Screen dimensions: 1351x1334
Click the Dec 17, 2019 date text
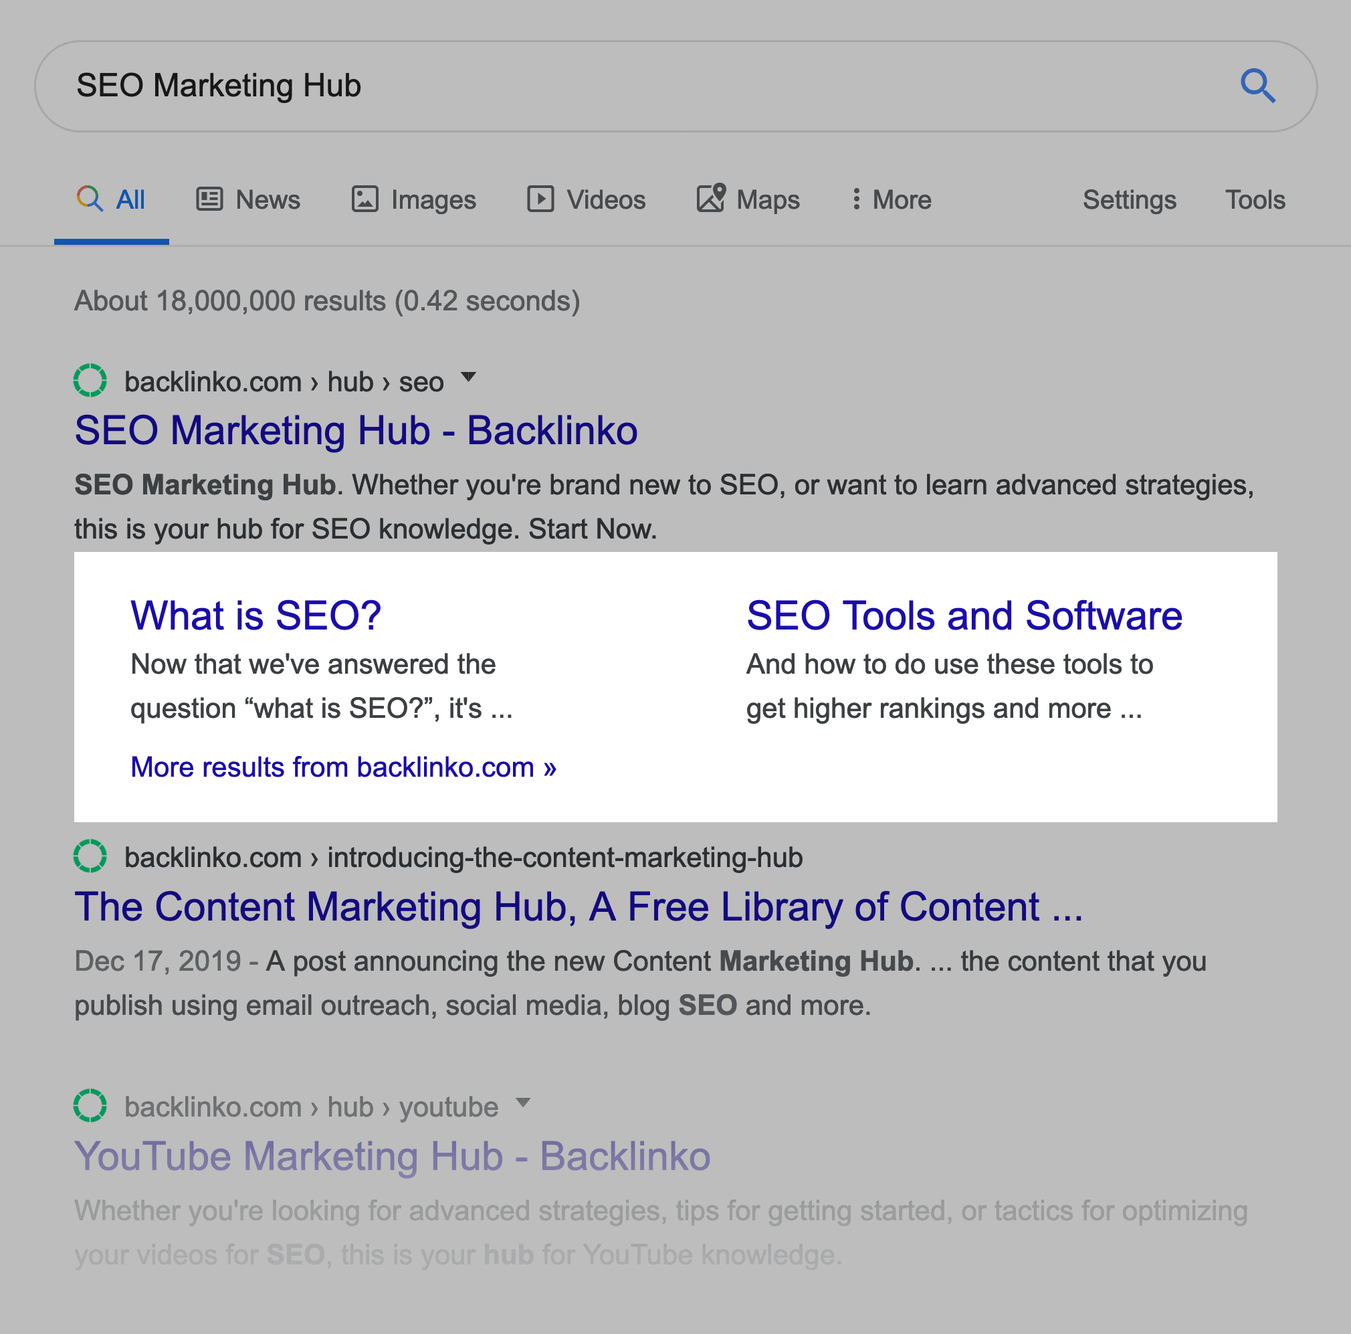[157, 961]
